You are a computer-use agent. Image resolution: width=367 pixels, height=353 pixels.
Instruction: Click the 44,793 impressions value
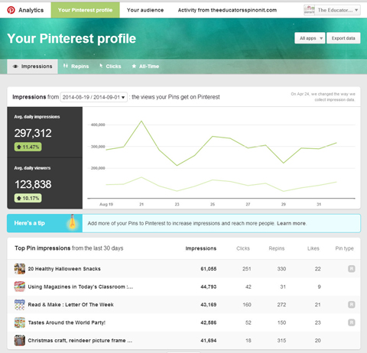tap(209, 287)
